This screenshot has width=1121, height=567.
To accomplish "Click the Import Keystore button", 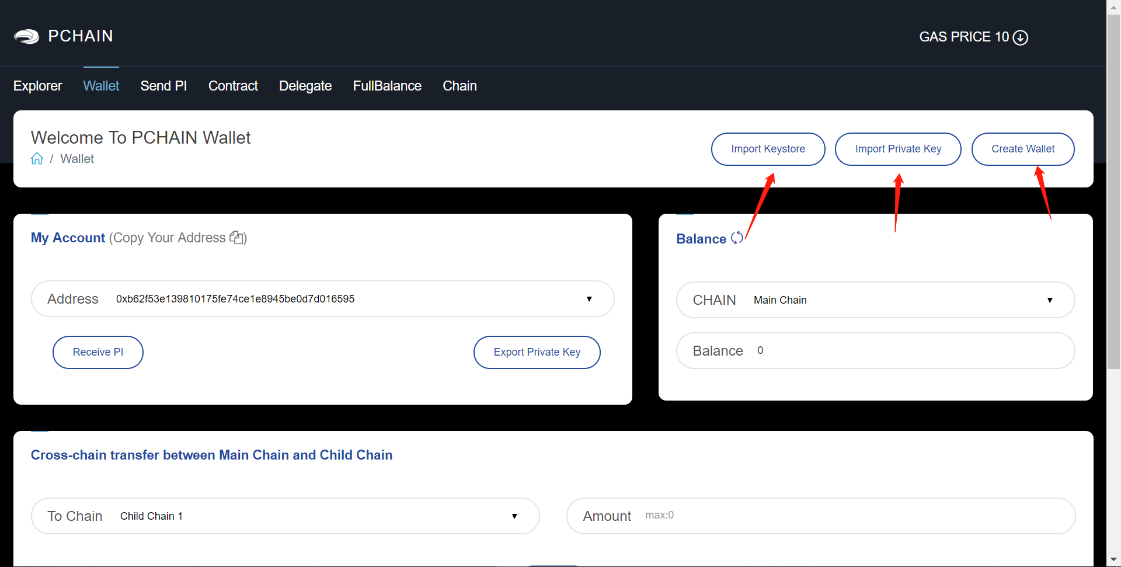I will pyautogui.click(x=768, y=149).
